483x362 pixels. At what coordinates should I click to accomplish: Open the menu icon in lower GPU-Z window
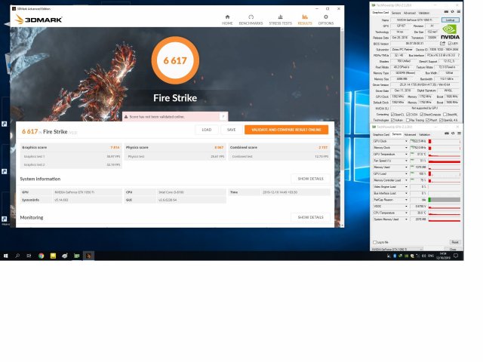click(459, 133)
